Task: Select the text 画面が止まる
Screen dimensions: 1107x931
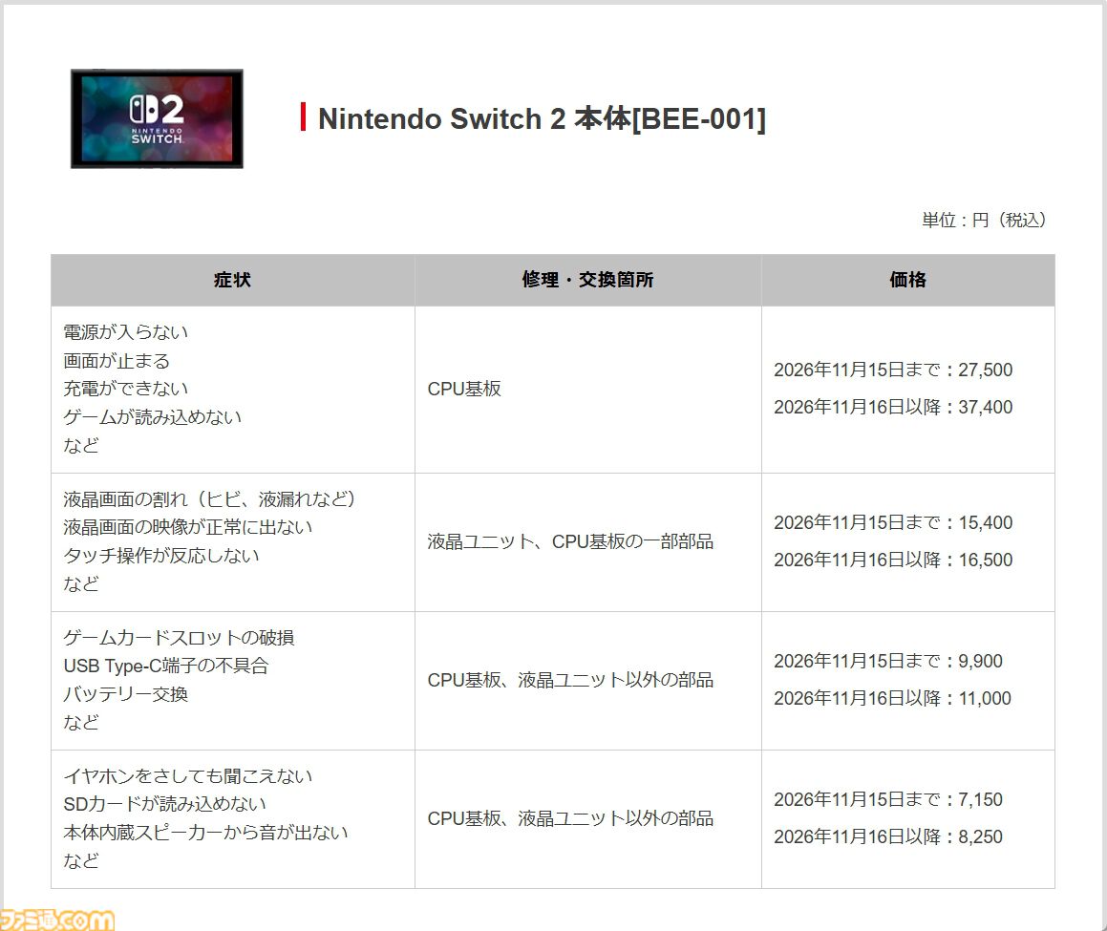Action: pyautogui.click(x=117, y=361)
